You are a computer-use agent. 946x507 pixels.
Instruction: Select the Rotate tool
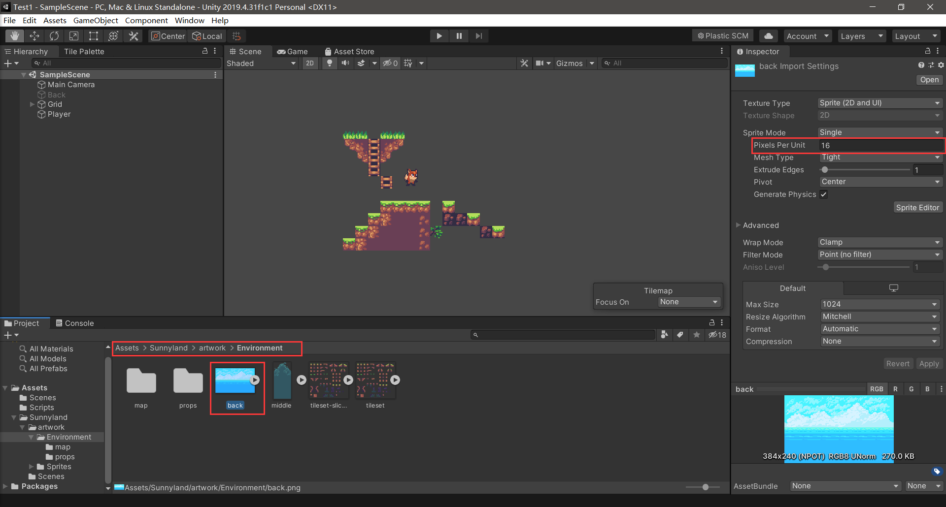[x=54, y=36]
